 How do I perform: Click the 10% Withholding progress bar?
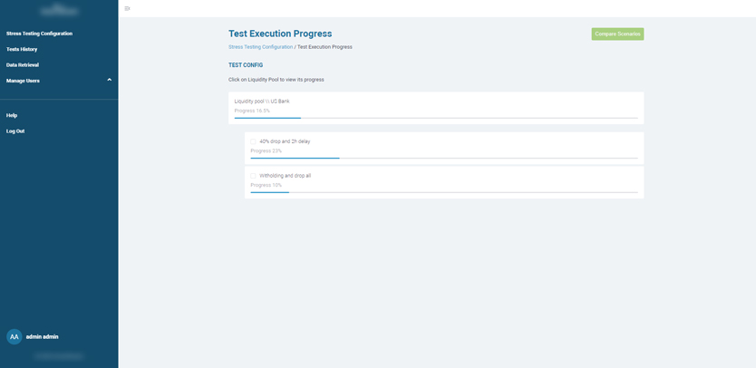tap(443, 192)
